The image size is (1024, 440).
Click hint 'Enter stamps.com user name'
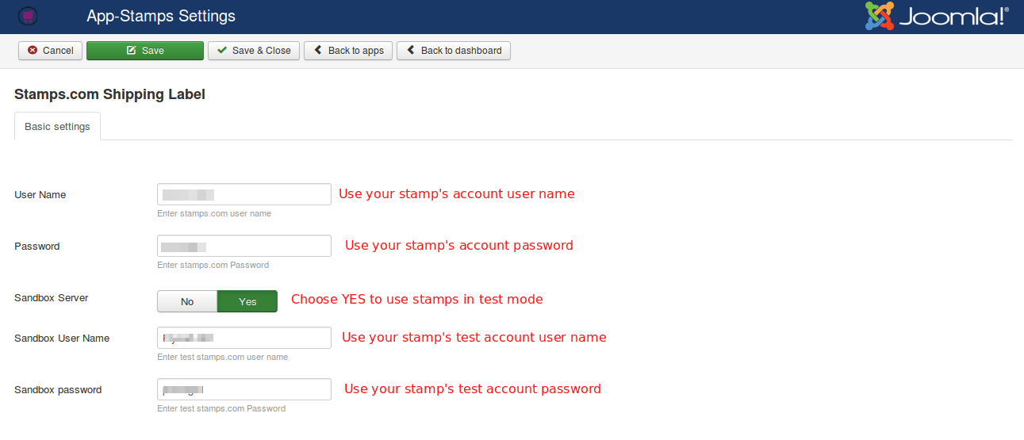pyautogui.click(x=214, y=214)
